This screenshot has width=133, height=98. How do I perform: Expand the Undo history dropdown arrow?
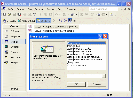[60, 14]
